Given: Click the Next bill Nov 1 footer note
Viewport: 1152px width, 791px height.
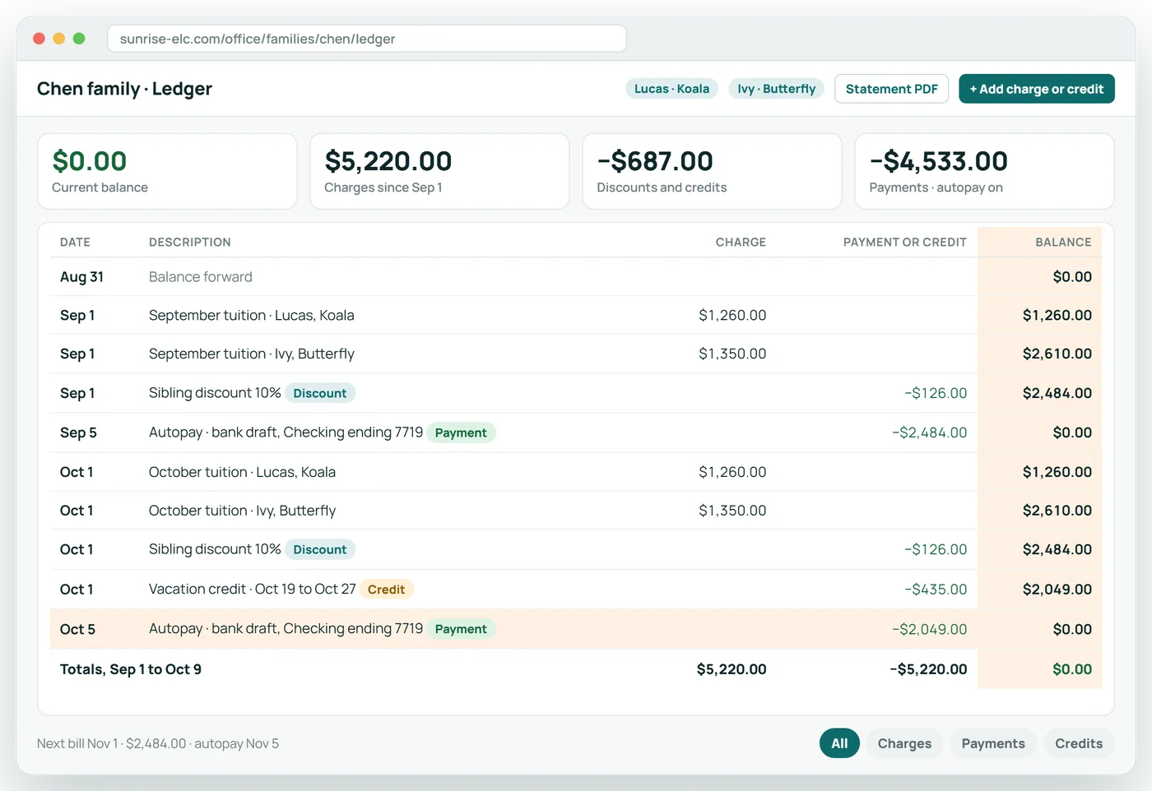Looking at the screenshot, I should pos(158,743).
